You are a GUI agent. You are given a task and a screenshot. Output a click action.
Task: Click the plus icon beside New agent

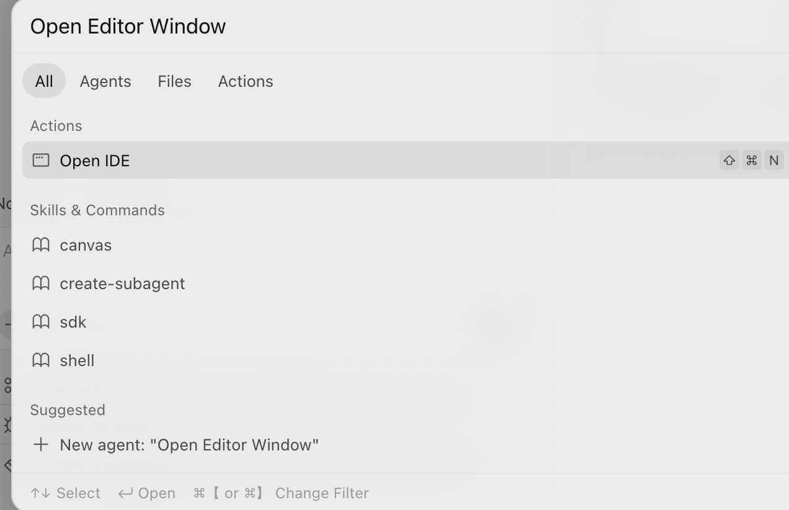pyautogui.click(x=41, y=445)
